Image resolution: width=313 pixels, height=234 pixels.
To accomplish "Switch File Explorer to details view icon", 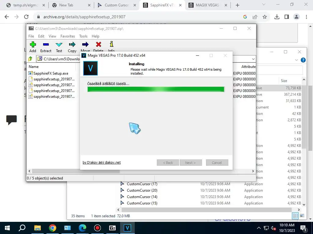I will (x=296, y=216).
